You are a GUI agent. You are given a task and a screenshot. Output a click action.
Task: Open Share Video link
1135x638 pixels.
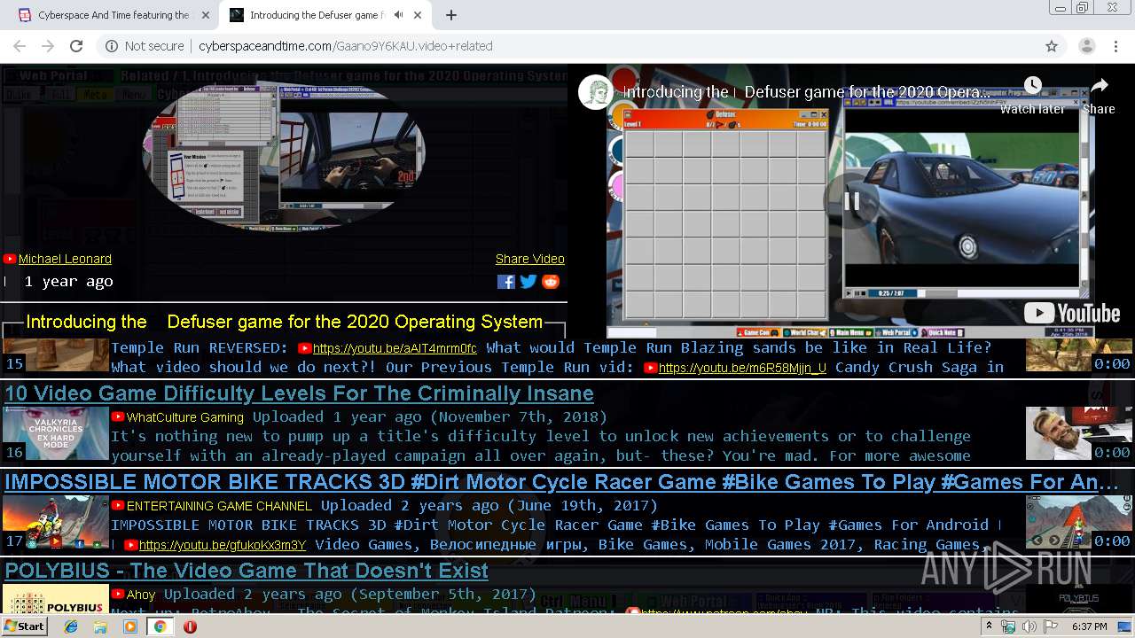[529, 259]
